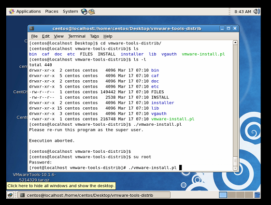Screen dimensions: 271x205
Task: Open the Help menu in terminal
Action: point(108,36)
